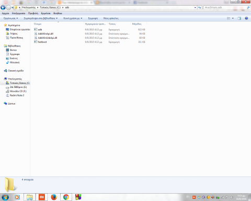Click the Burn toolbar button
251x201 pixels.
click(93, 18)
